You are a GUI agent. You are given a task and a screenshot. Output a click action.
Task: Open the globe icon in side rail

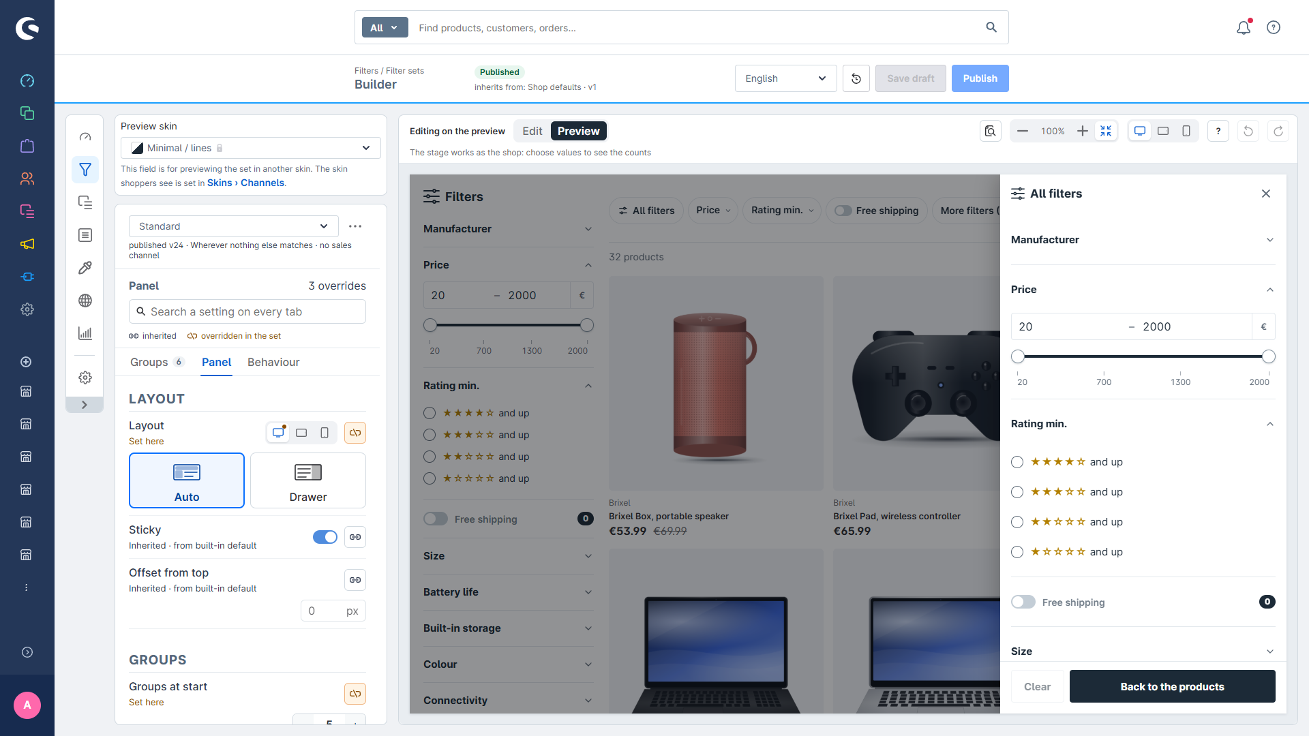coord(85,301)
